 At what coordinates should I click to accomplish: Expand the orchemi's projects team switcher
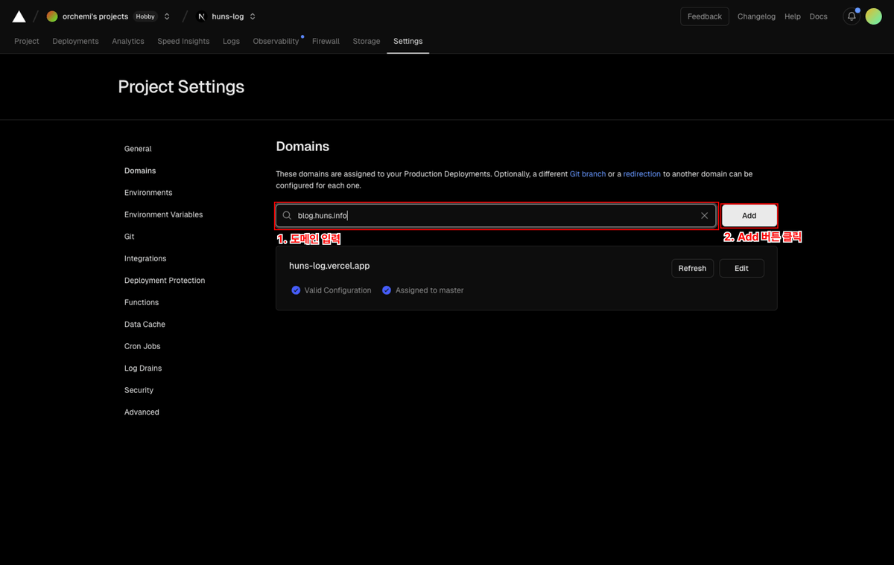coord(167,16)
